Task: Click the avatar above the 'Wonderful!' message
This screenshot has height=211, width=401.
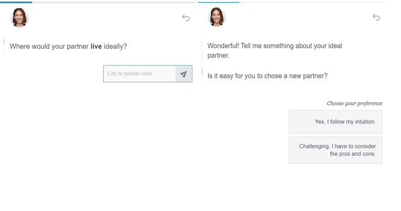Action: pos(217,17)
